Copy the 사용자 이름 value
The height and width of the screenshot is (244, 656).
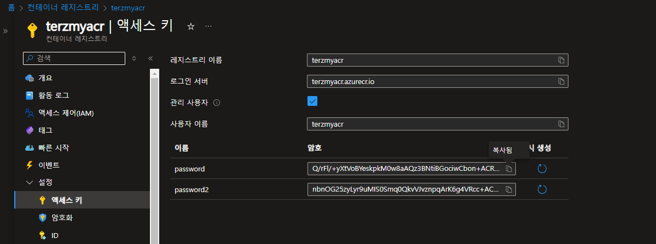(561, 124)
